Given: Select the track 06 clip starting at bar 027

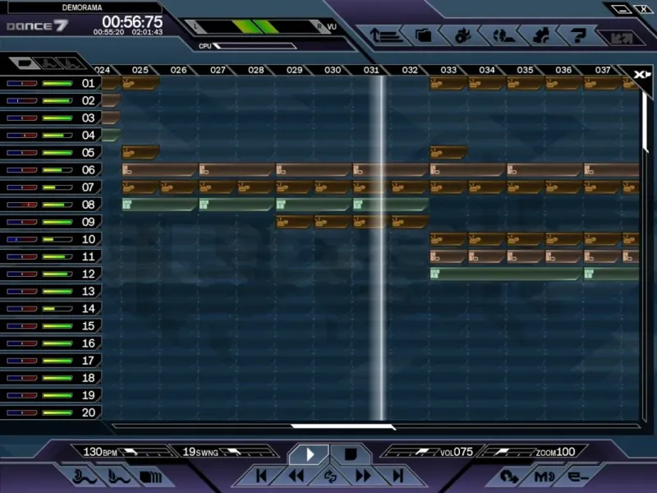Looking at the screenshot, I should pos(237,170).
